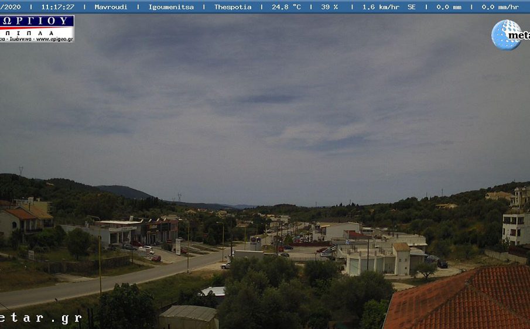Select the Mavroudi station name
The height and width of the screenshot is (329, 530).
click(x=111, y=7)
